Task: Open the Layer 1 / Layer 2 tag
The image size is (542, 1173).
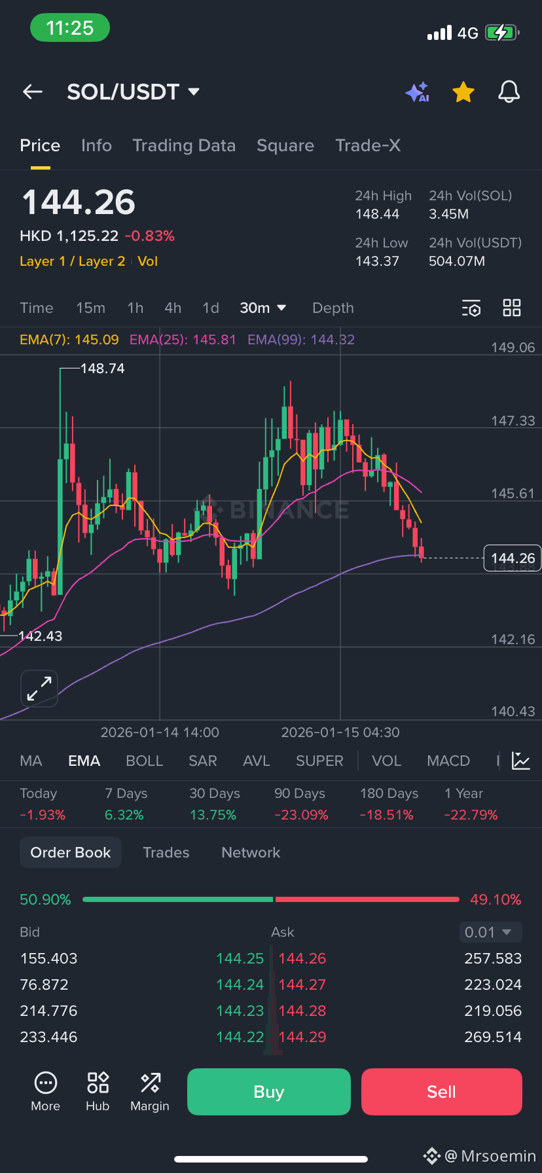Action: click(72, 261)
